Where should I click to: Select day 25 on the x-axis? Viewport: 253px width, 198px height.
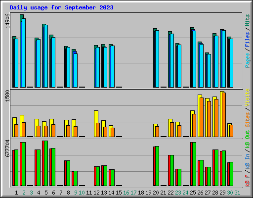[193, 193]
